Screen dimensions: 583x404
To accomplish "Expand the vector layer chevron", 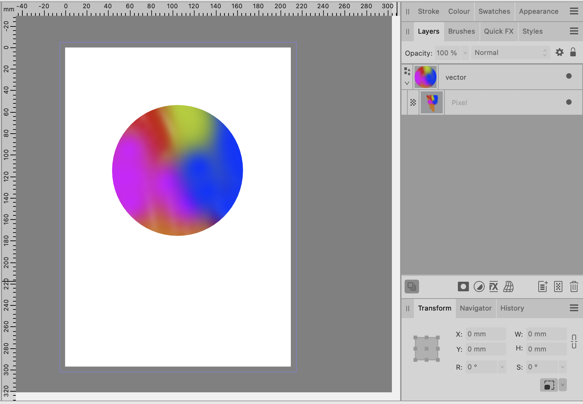I will [407, 83].
